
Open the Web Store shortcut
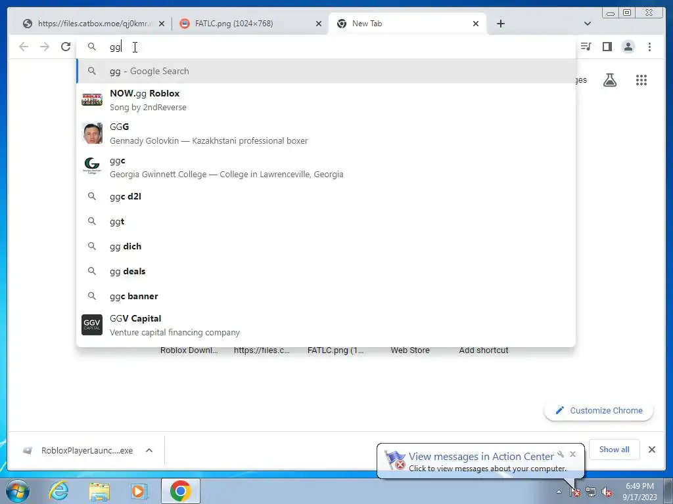pyautogui.click(x=410, y=350)
